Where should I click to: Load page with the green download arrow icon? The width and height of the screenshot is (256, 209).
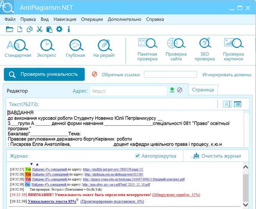pyautogui.click(x=172, y=90)
